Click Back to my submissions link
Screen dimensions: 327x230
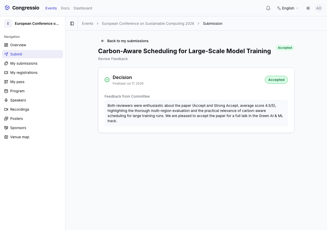125,41
